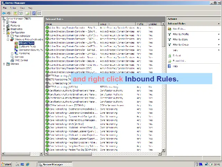
Task: Sort rules by the Enabled column header
Action: pos(154,24)
